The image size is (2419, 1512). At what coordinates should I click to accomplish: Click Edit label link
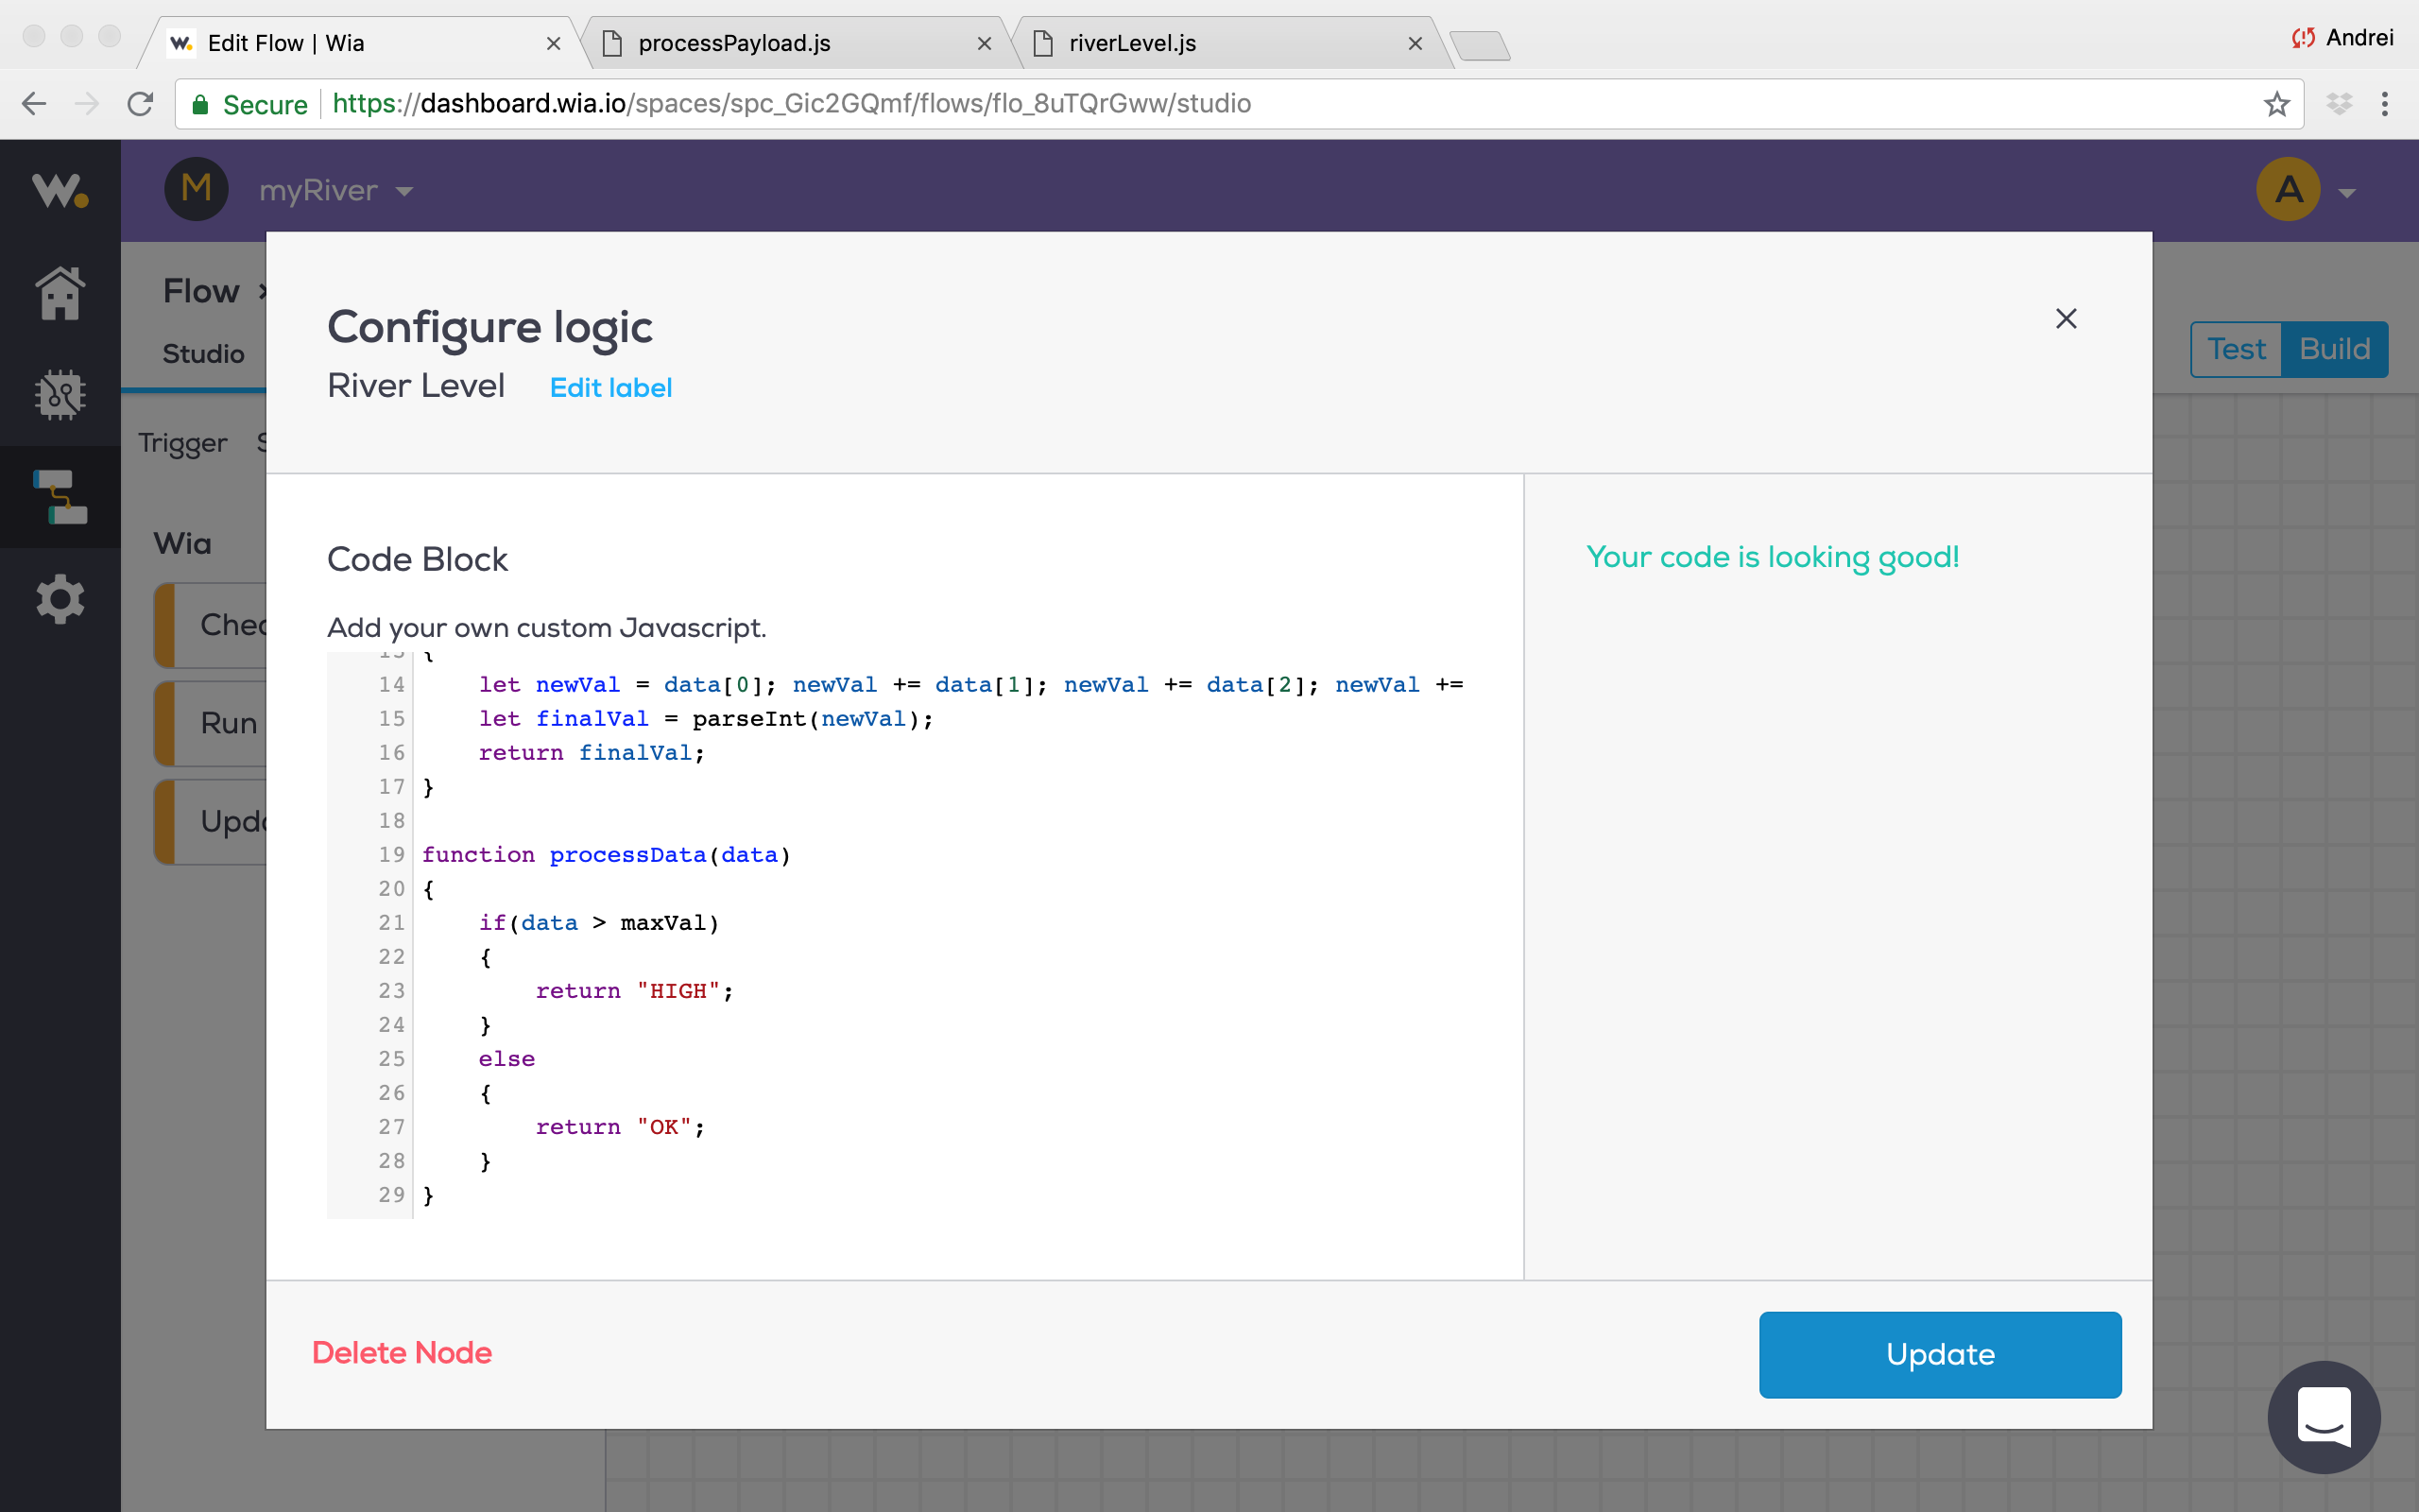(x=610, y=388)
